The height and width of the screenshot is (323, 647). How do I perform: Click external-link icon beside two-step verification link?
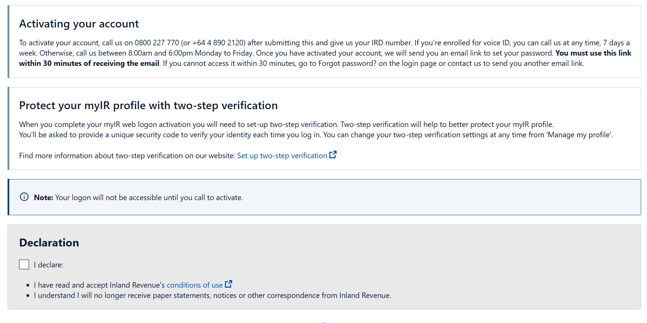click(333, 155)
